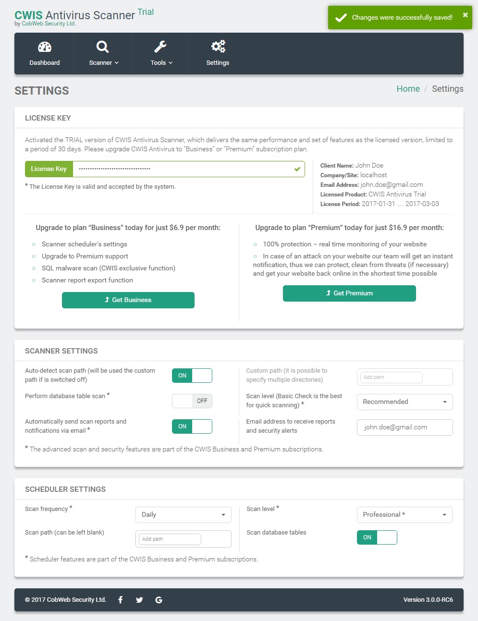The image size is (478, 621).
Task: Open the Recommended scan level dropdown
Action: point(404,402)
